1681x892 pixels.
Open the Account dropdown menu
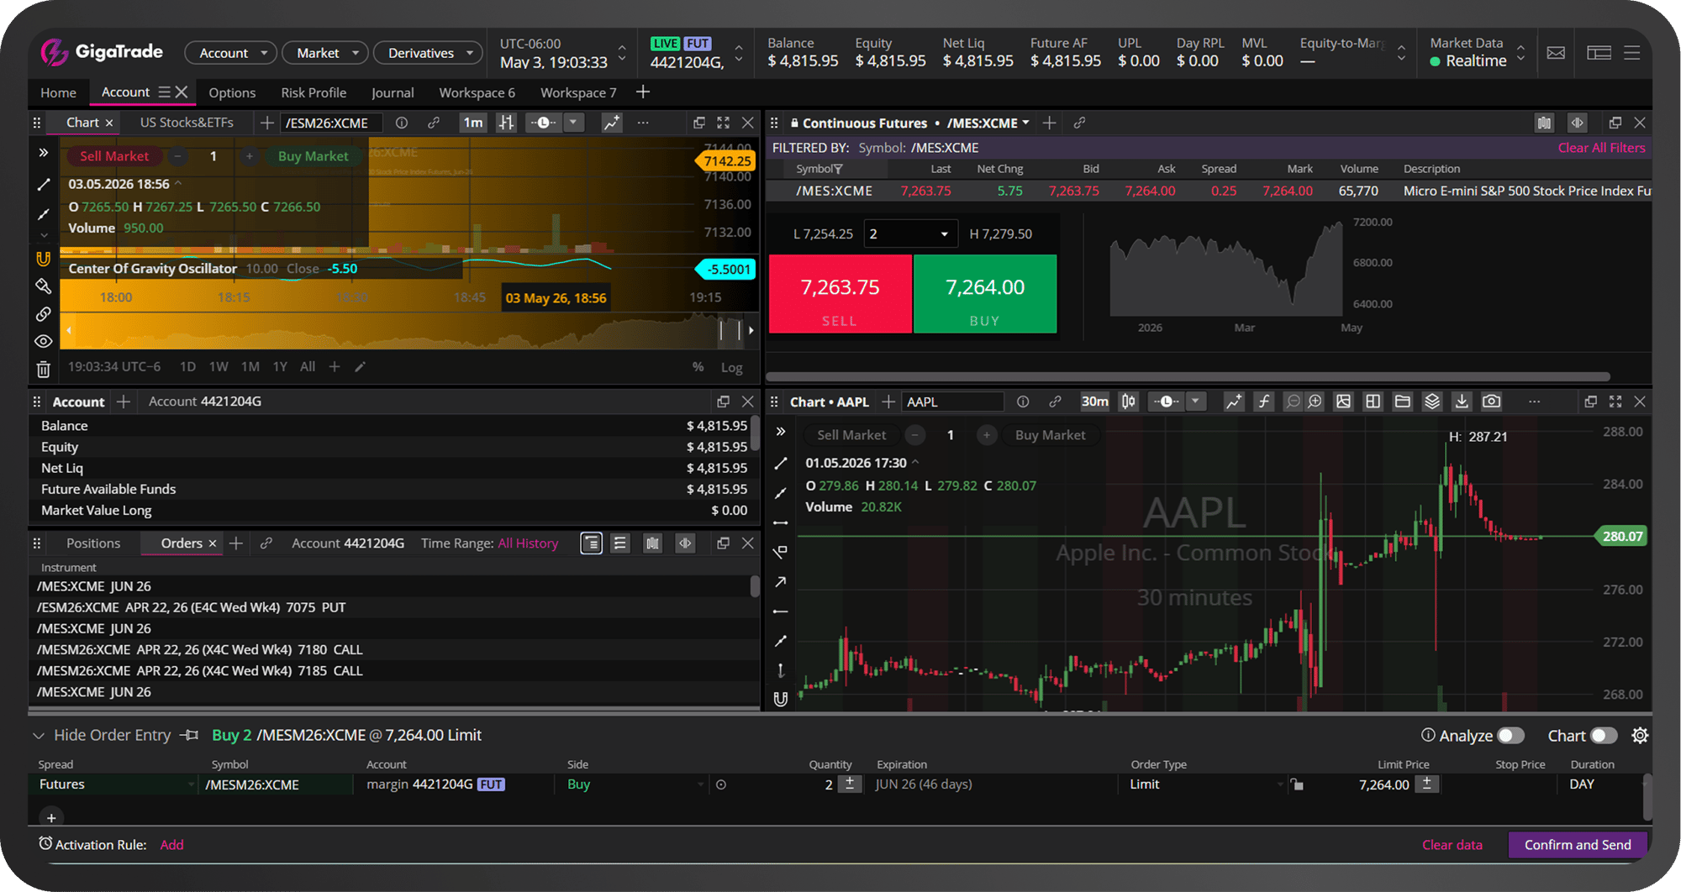coord(230,53)
